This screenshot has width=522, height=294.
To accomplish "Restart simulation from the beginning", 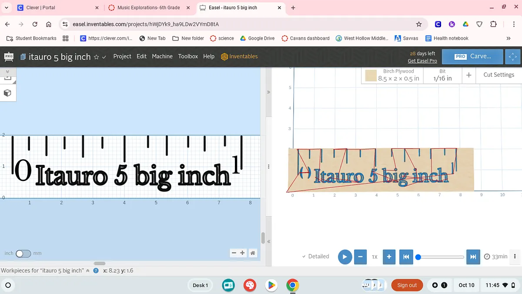I will [x=405, y=257].
